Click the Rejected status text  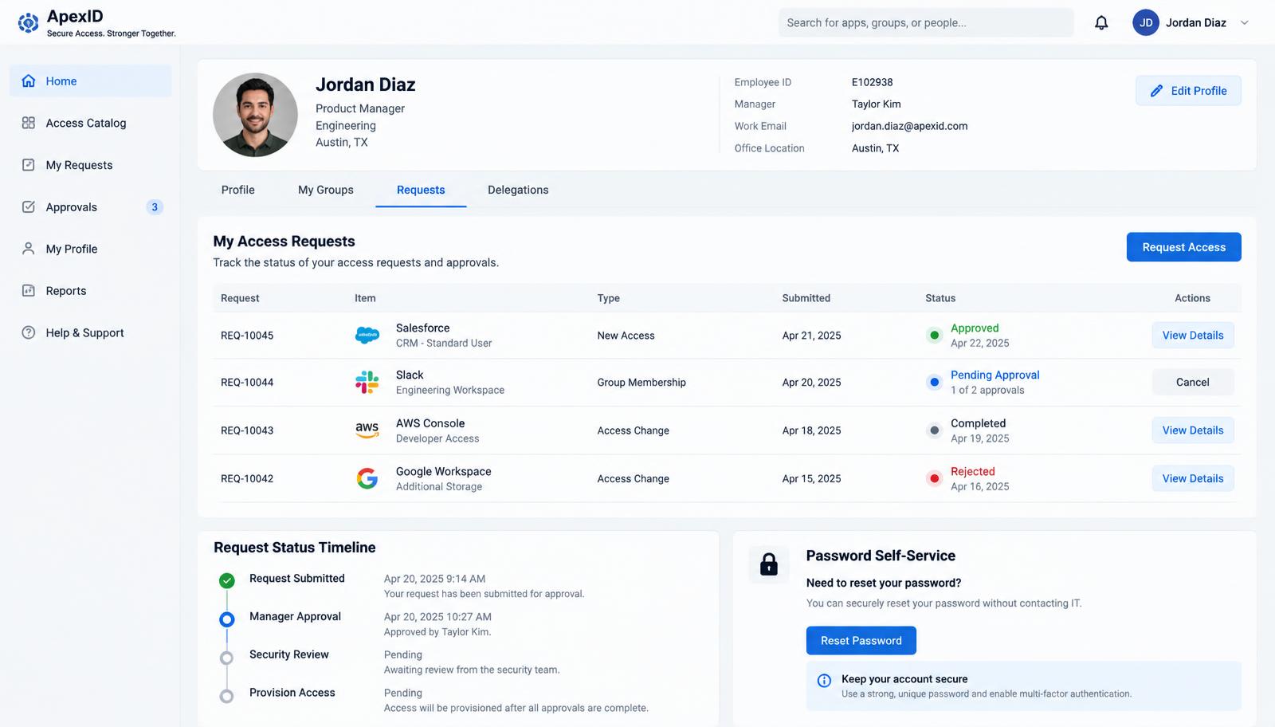[972, 471]
